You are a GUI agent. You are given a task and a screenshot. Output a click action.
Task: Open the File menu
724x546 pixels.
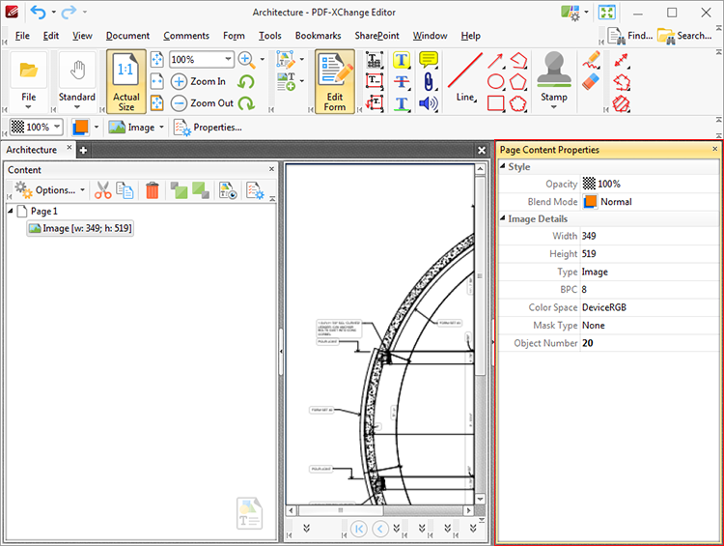[x=22, y=36]
